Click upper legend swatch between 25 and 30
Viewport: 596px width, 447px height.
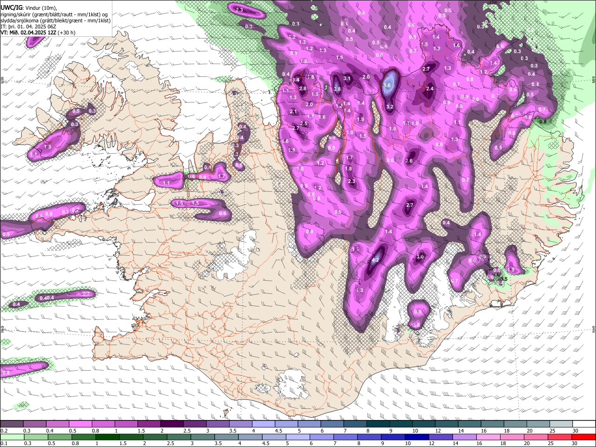562,424
